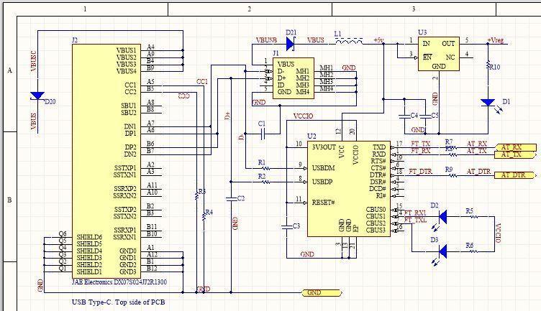Viewport: 541px width, 311px height.
Task: Click resistor R1 on USBDM line
Action: pos(265,168)
